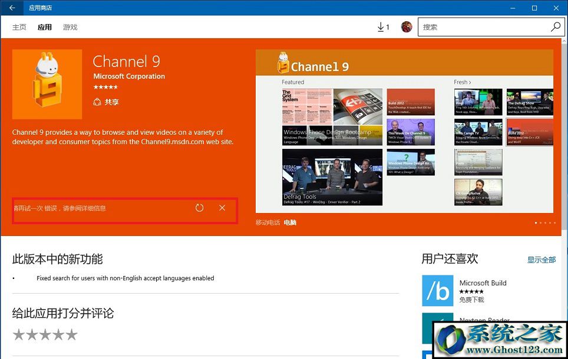Dismiss the error with the X icon
568x359 pixels.
tap(222, 208)
